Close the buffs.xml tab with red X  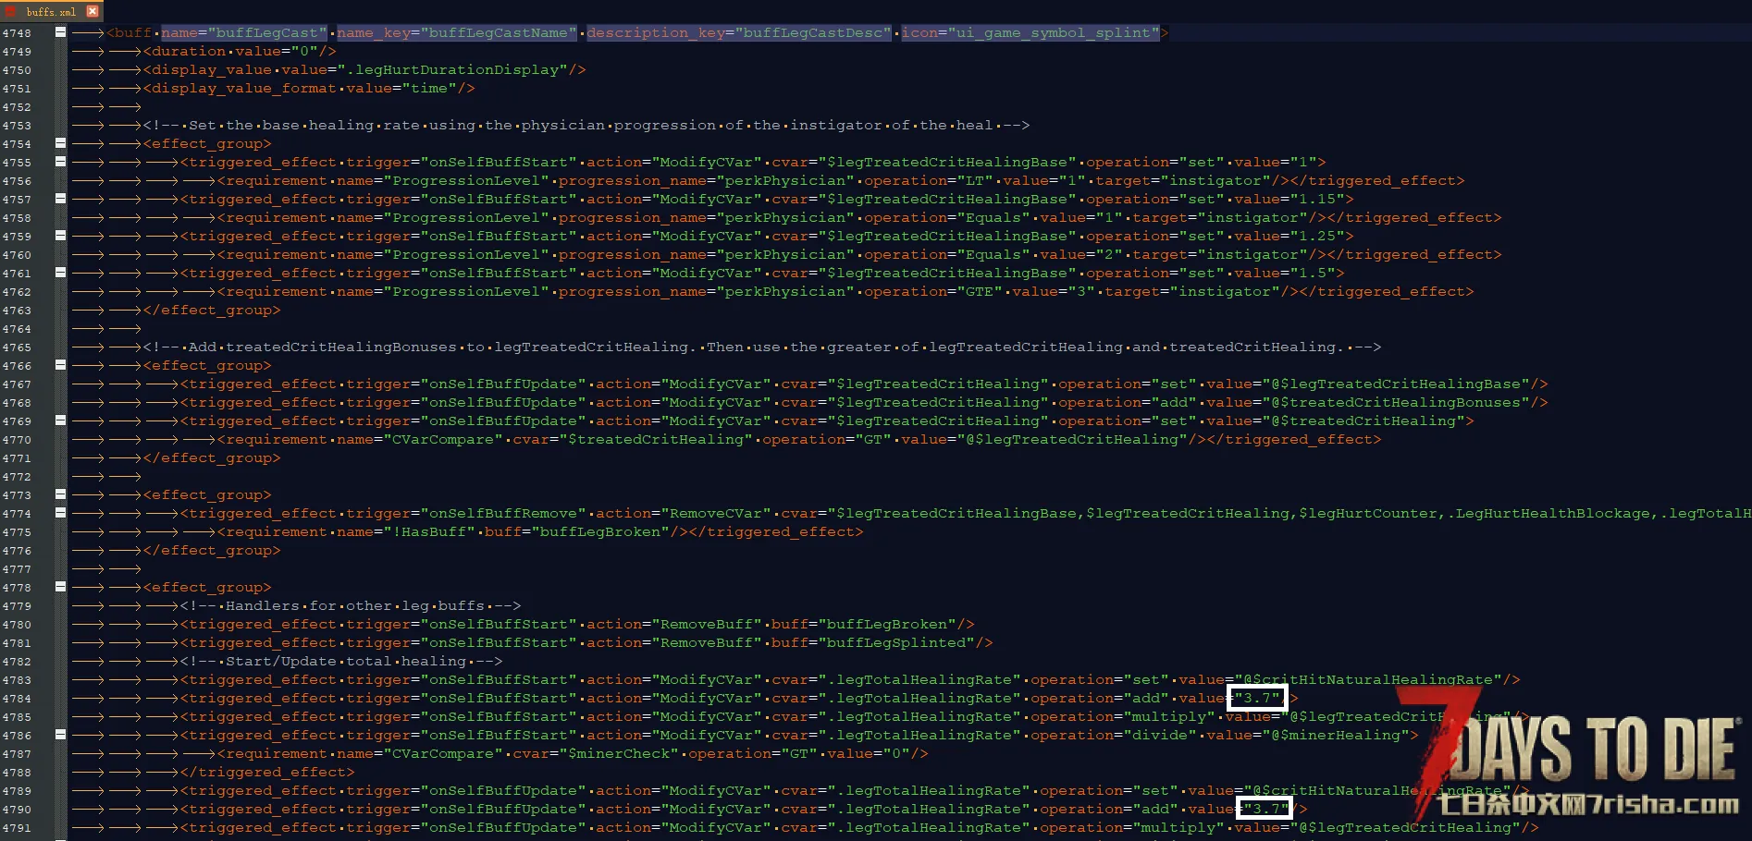click(x=93, y=11)
